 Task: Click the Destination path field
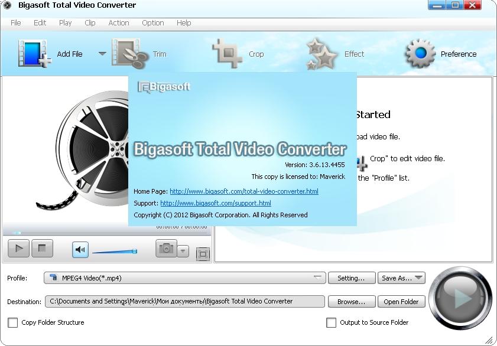coord(185,301)
